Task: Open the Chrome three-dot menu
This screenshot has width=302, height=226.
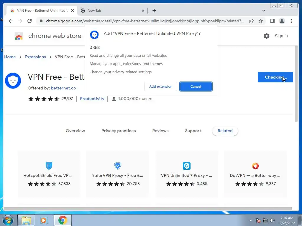Action: tap(291, 21)
